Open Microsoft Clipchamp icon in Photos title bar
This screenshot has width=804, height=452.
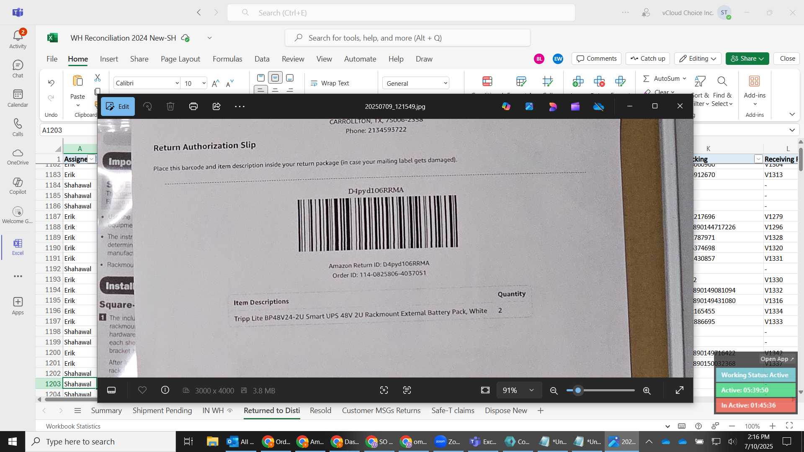pos(575,106)
